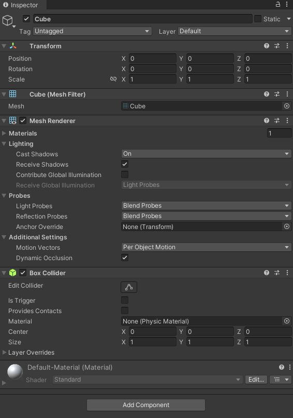Click the Transform component axes icon
The width and height of the screenshot is (293, 418).
click(x=13, y=46)
